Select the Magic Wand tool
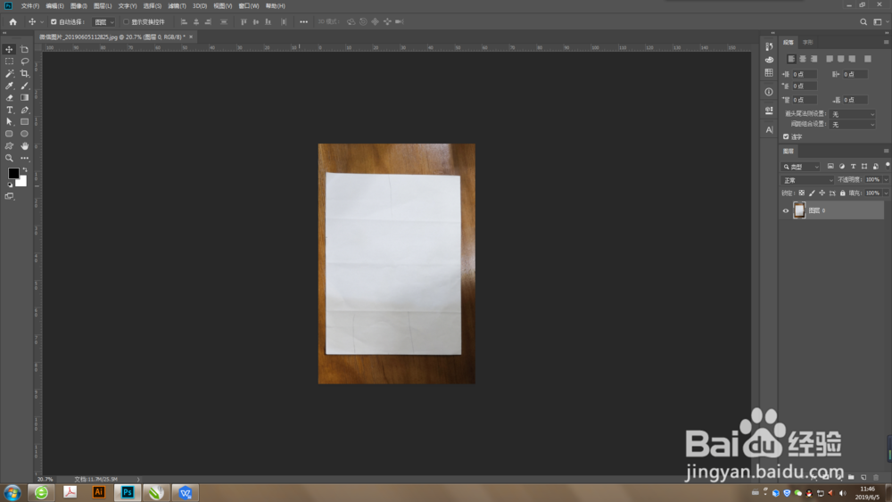892x502 pixels. [9, 73]
